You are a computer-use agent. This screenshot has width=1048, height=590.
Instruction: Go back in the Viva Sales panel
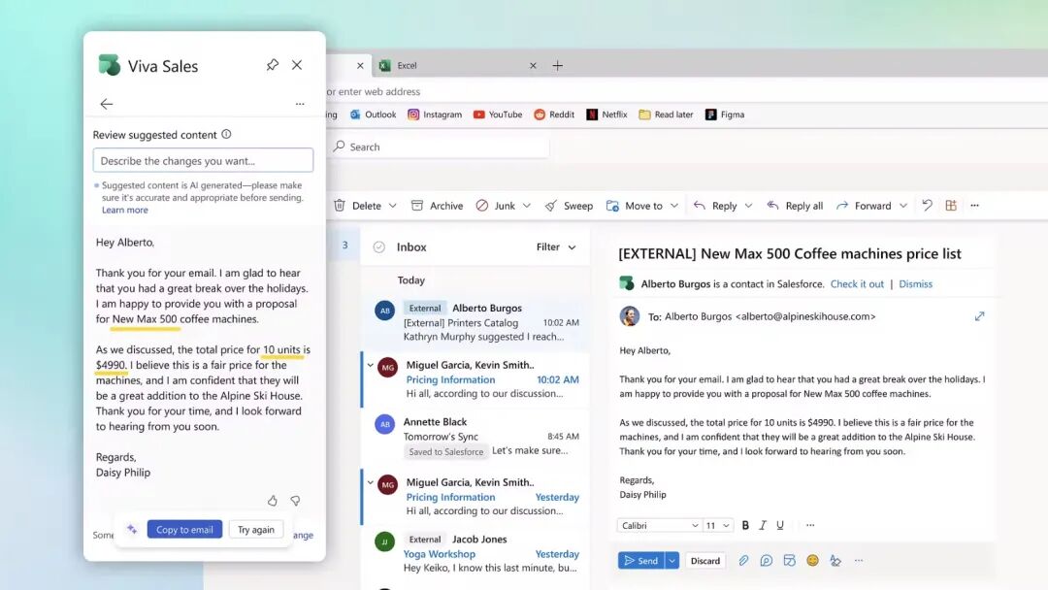[x=107, y=104]
